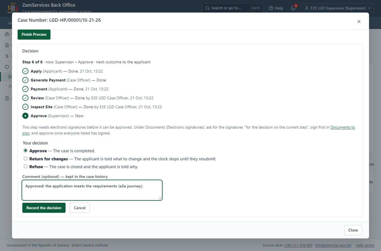Click the Zambia coat of arms logo
Screen dimensions: 381x251
coord(13,8)
